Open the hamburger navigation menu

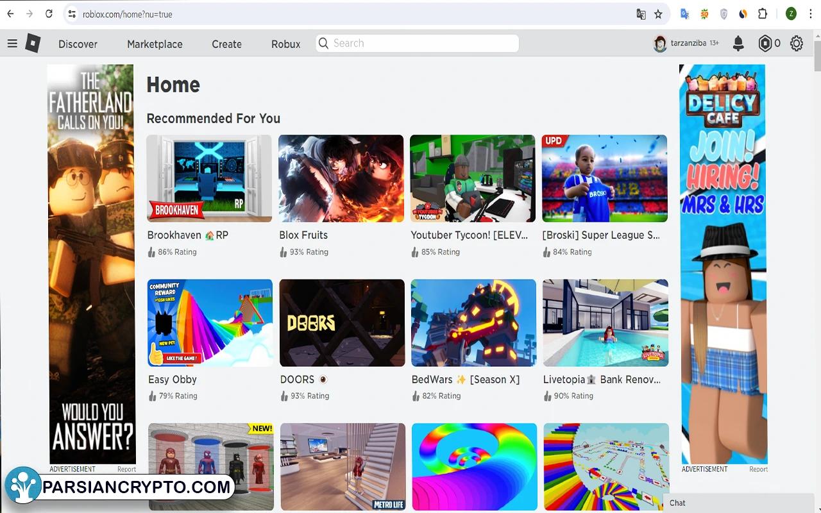tap(12, 44)
